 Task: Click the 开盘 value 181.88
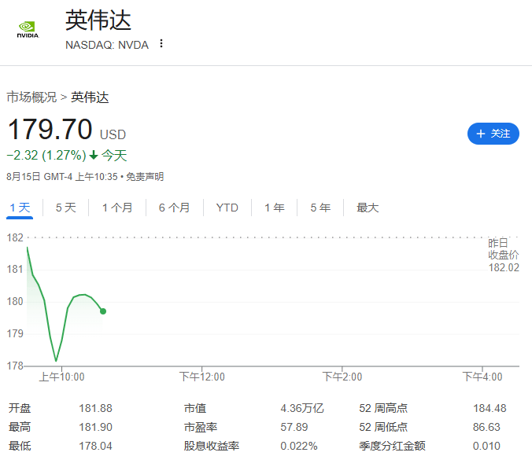96,408
